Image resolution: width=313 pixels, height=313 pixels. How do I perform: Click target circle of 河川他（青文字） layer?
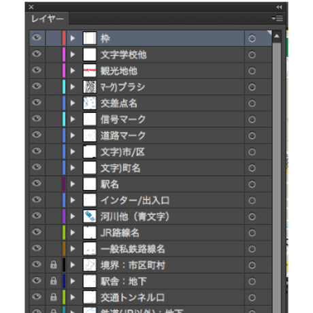(252, 216)
